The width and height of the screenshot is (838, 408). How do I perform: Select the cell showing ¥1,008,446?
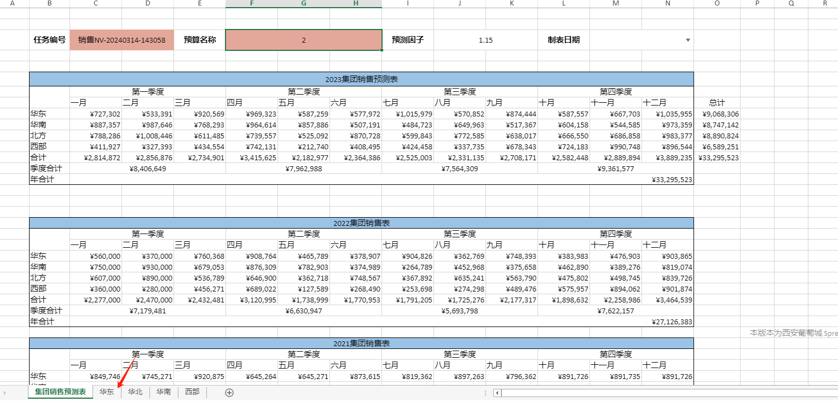click(148, 136)
